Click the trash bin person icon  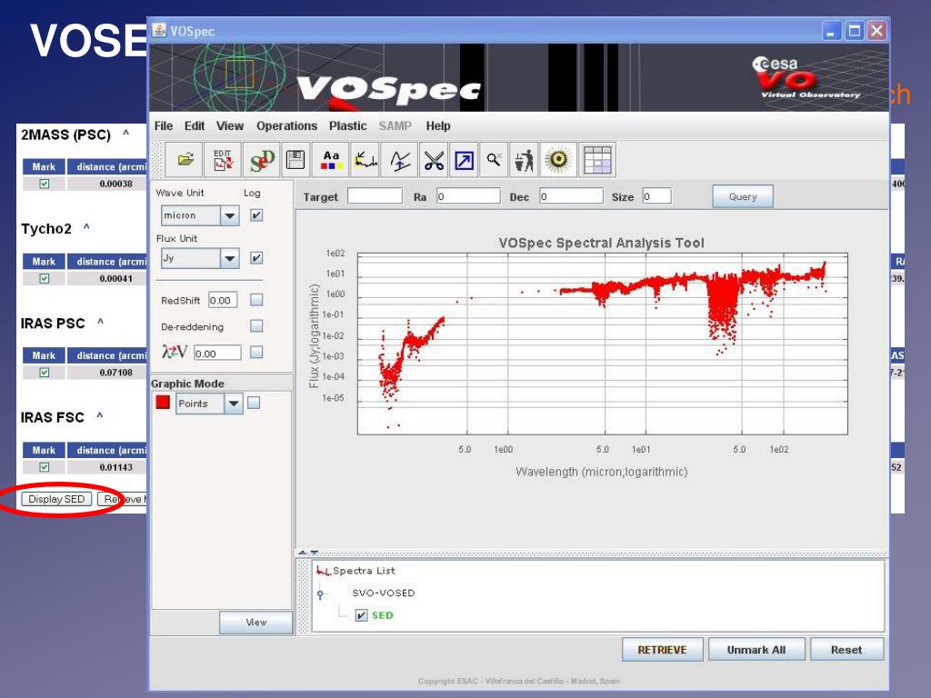tap(524, 160)
